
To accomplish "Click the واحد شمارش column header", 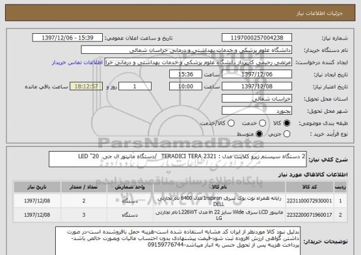I will click(130, 187).
